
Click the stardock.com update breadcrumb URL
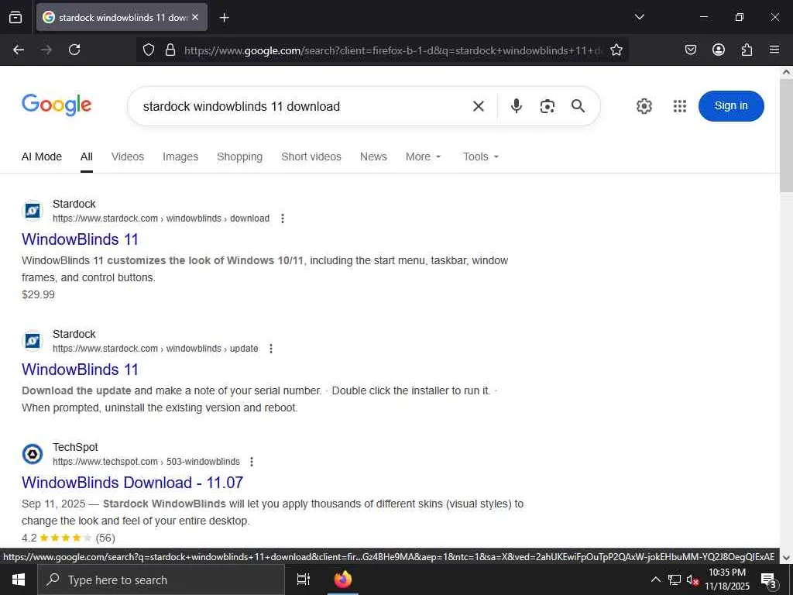tap(155, 349)
